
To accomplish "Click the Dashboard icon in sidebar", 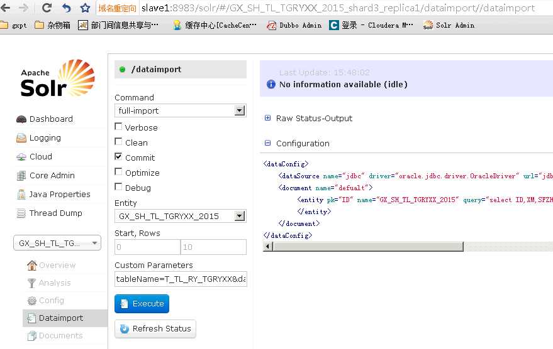I will coord(21,119).
